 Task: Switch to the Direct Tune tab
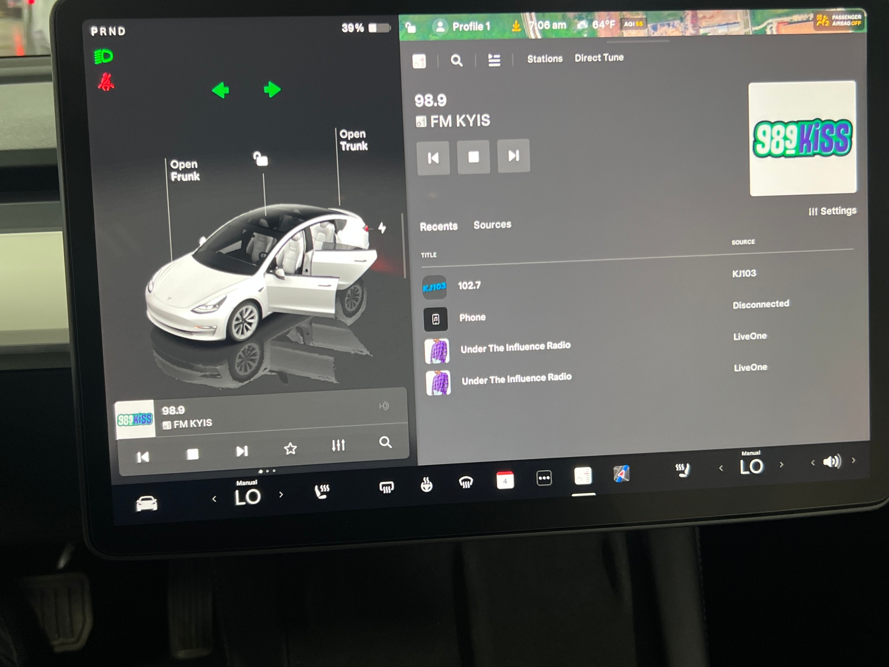[x=599, y=57]
